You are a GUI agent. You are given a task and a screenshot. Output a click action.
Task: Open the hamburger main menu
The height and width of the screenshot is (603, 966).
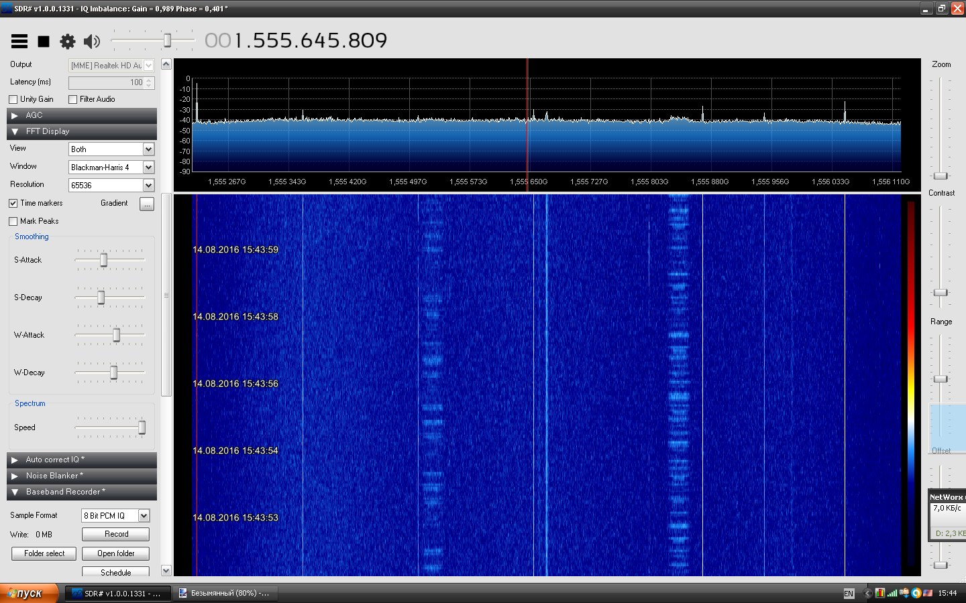coord(19,42)
